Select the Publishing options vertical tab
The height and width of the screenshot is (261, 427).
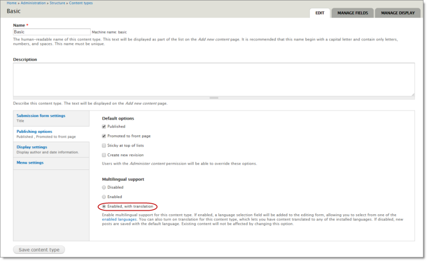point(34,131)
